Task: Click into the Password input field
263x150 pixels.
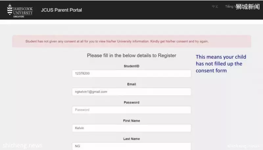Action: tap(131, 110)
